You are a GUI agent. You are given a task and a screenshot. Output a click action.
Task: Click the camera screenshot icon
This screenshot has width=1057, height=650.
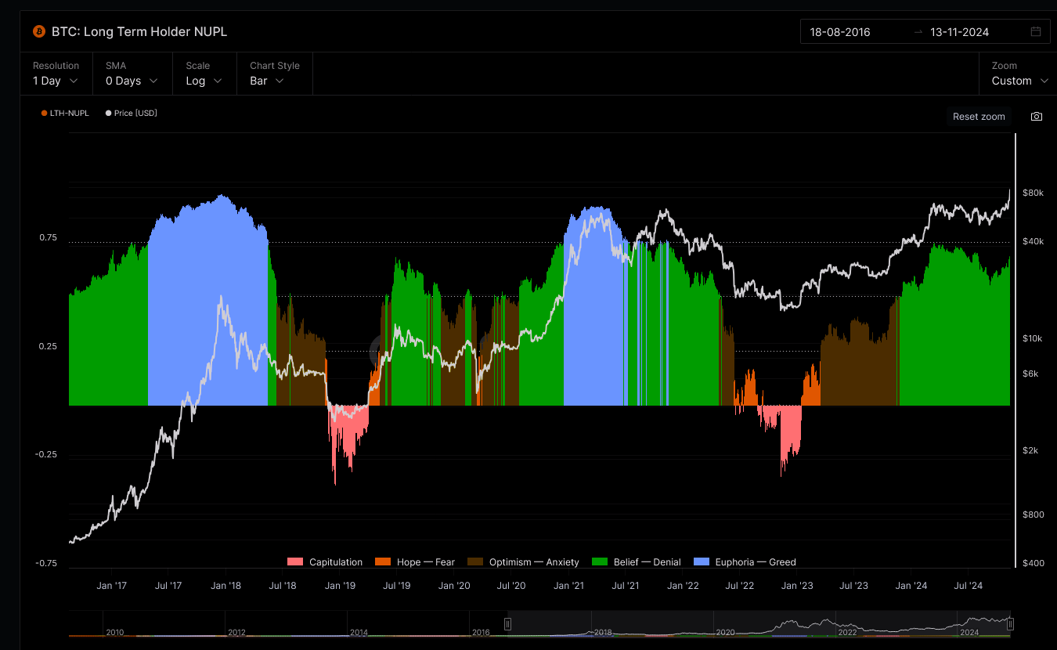(x=1036, y=117)
